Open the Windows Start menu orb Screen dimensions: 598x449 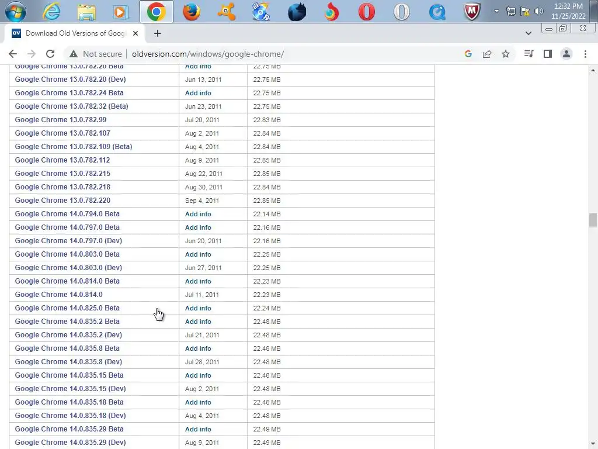pyautogui.click(x=16, y=12)
